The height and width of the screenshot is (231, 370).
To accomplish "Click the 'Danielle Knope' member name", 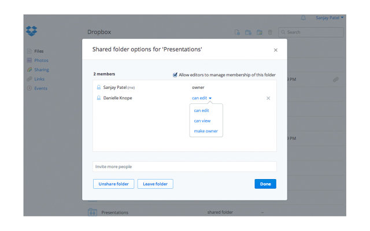I will [x=117, y=98].
